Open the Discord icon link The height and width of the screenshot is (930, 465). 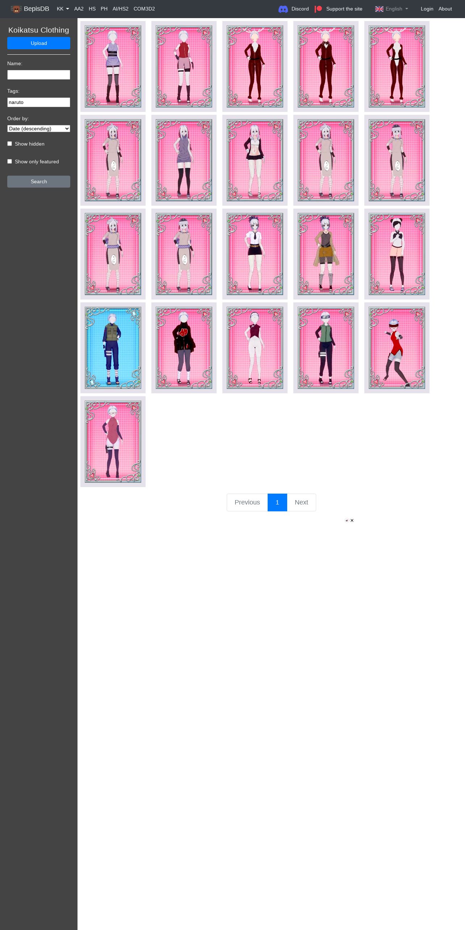point(283,9)
